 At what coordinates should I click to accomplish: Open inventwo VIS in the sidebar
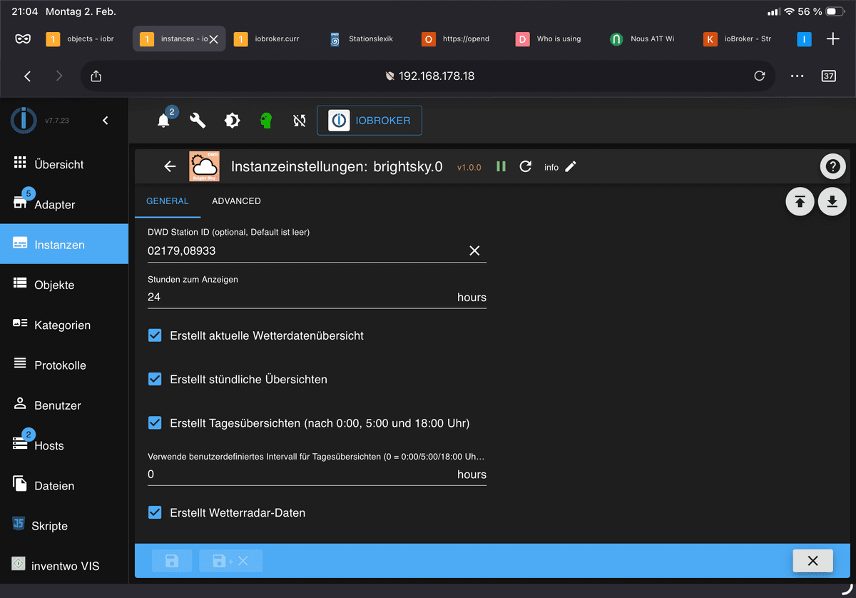click(64, 566)
